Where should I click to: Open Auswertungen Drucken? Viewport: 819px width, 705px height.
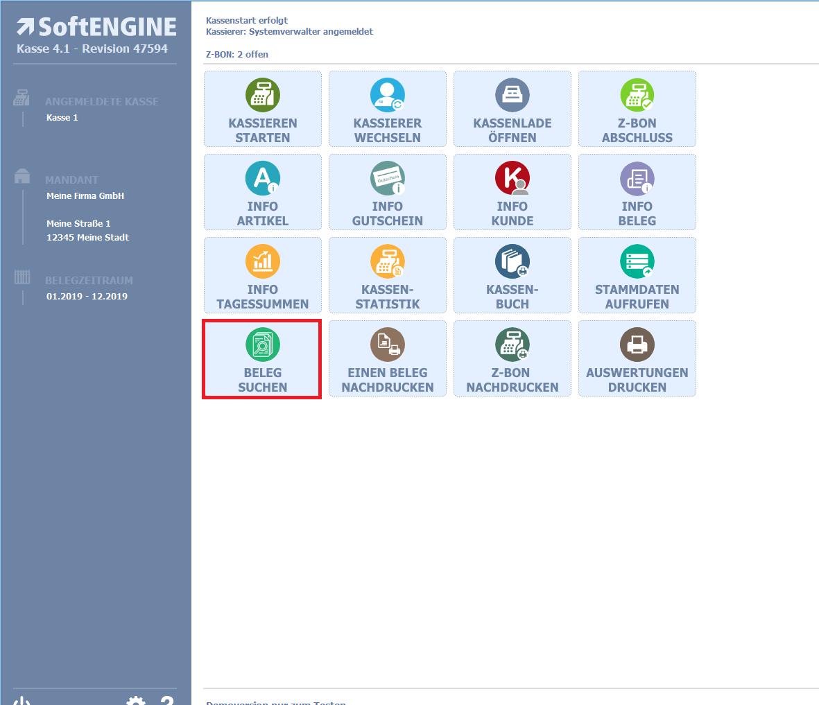[637, 358]
